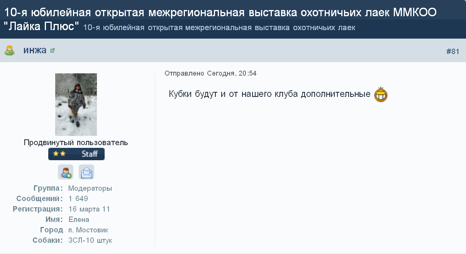This screenshot has height=254, width=466.
Task: Click the "Отправлено Сегодня, 20:54" timestamp
Action: pos(210,73)
